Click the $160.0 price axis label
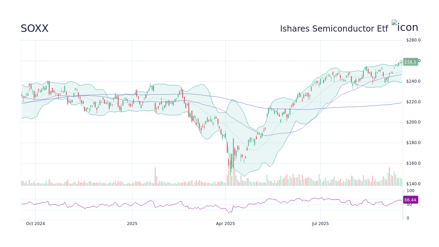The image size is (439, 247). coord(413,163)
